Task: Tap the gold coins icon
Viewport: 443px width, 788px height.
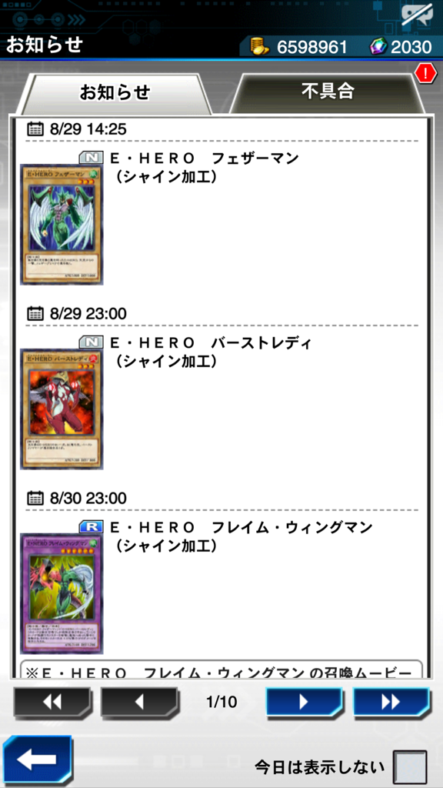Action: (x=260, y=47)
